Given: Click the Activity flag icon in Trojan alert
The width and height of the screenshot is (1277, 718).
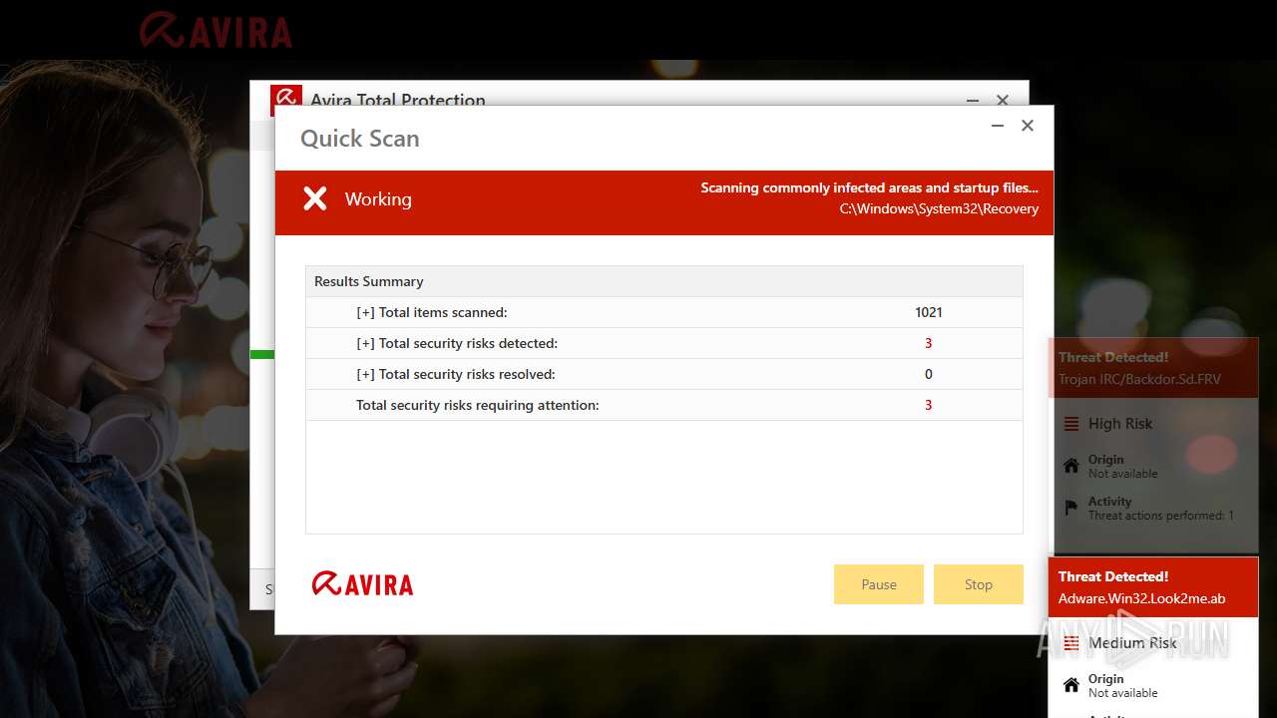Looking at the screenshot, I should click(x=1071, y=508).
